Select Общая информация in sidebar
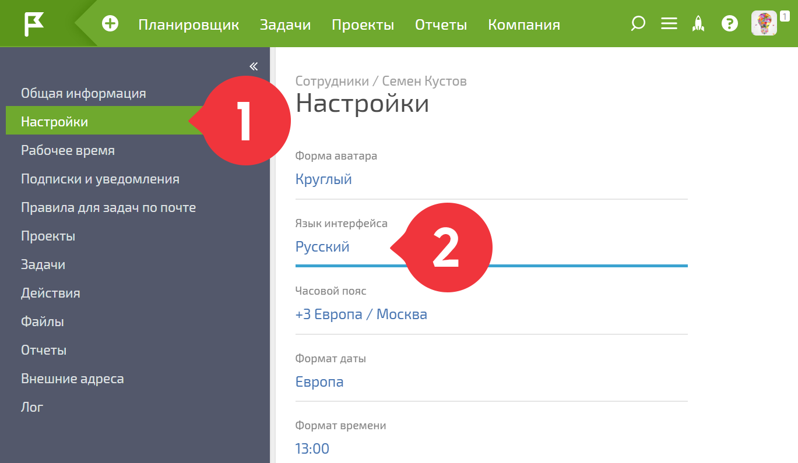Viewport: 798px width, 463px height. click(x=83, y=93)
